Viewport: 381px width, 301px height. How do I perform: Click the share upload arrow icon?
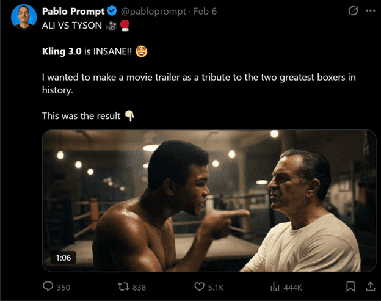(x=370, y=286)
